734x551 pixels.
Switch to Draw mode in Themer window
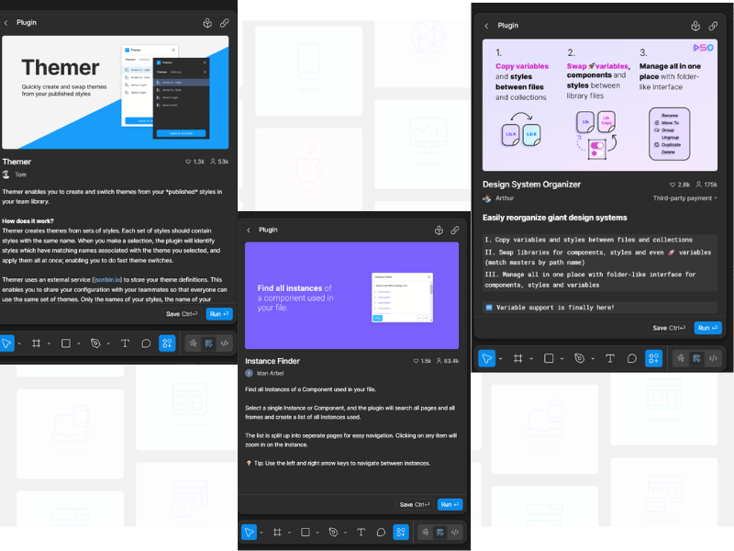(193, 343)
